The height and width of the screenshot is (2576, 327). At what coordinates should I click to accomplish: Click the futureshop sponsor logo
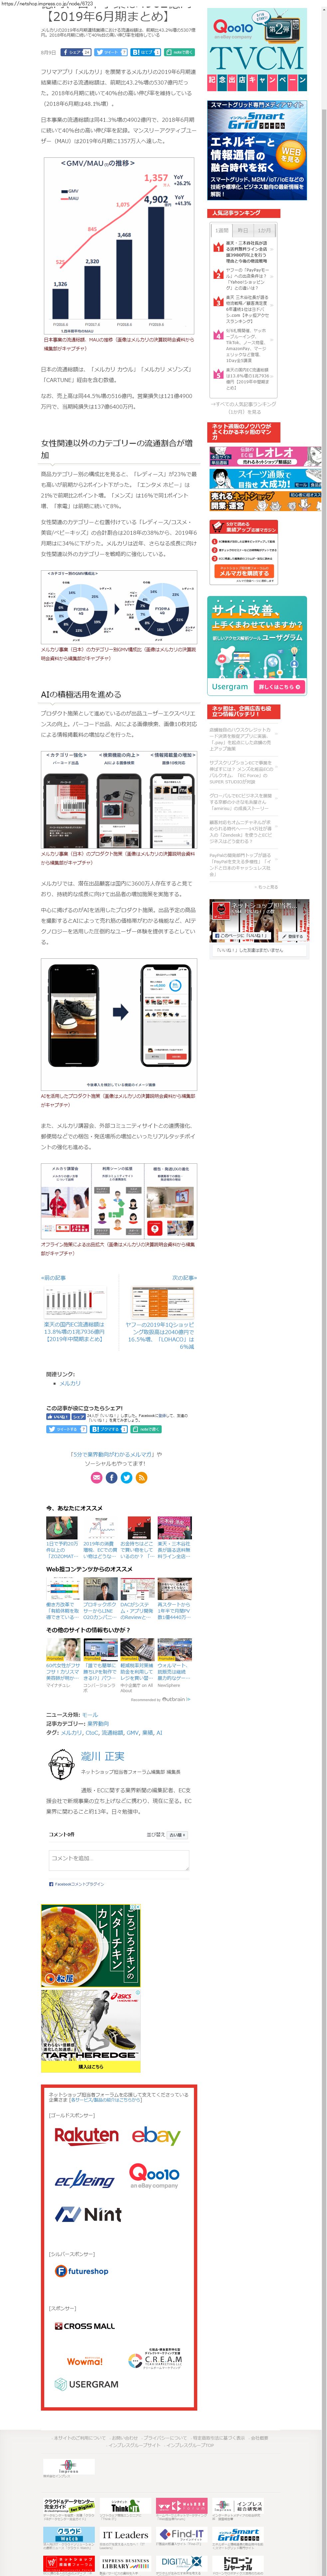tap(82, 2271)
